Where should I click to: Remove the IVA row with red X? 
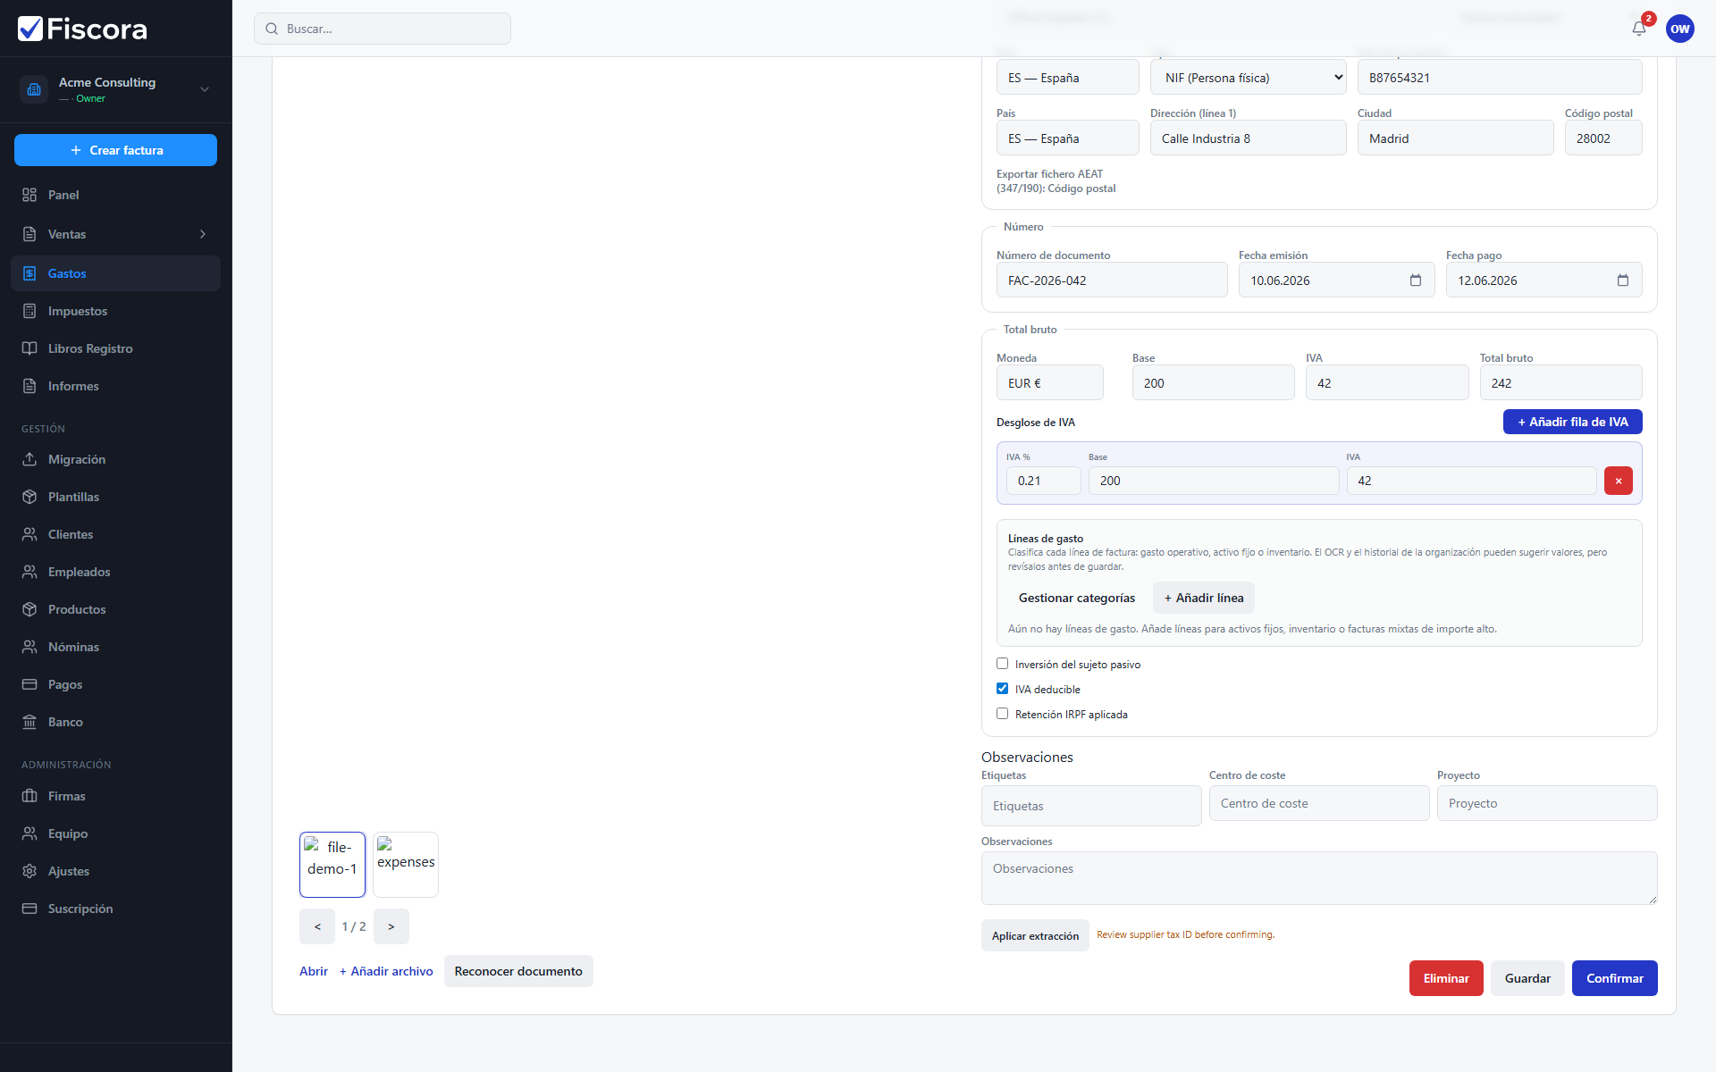(1619, 481)
